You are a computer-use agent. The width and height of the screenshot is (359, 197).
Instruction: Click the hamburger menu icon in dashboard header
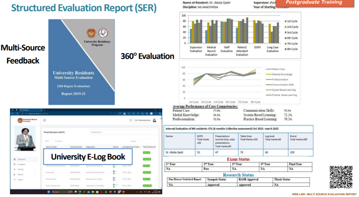point(45,120)
